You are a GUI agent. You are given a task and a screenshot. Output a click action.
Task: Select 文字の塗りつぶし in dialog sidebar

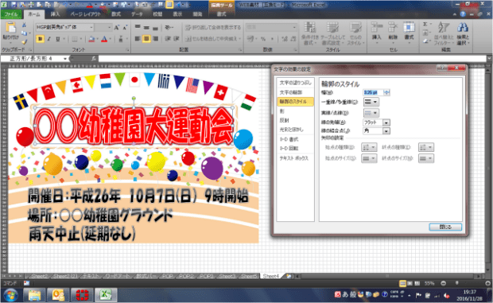295,83
